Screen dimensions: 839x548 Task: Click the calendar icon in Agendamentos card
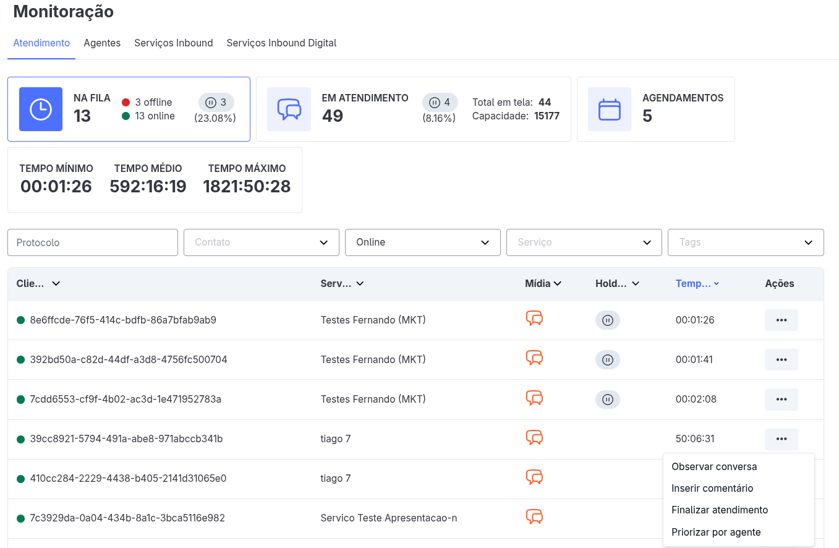609,109
